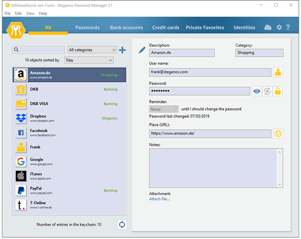
Task: Copy user name with person icon button
Action: click(x=278, y=72)
